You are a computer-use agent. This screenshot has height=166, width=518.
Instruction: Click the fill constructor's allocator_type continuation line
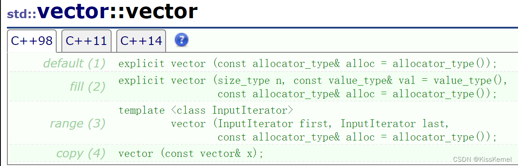tap(357, 94)
